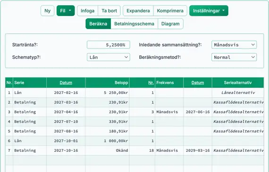Click Månadsvis frequency in row 7

169,150
